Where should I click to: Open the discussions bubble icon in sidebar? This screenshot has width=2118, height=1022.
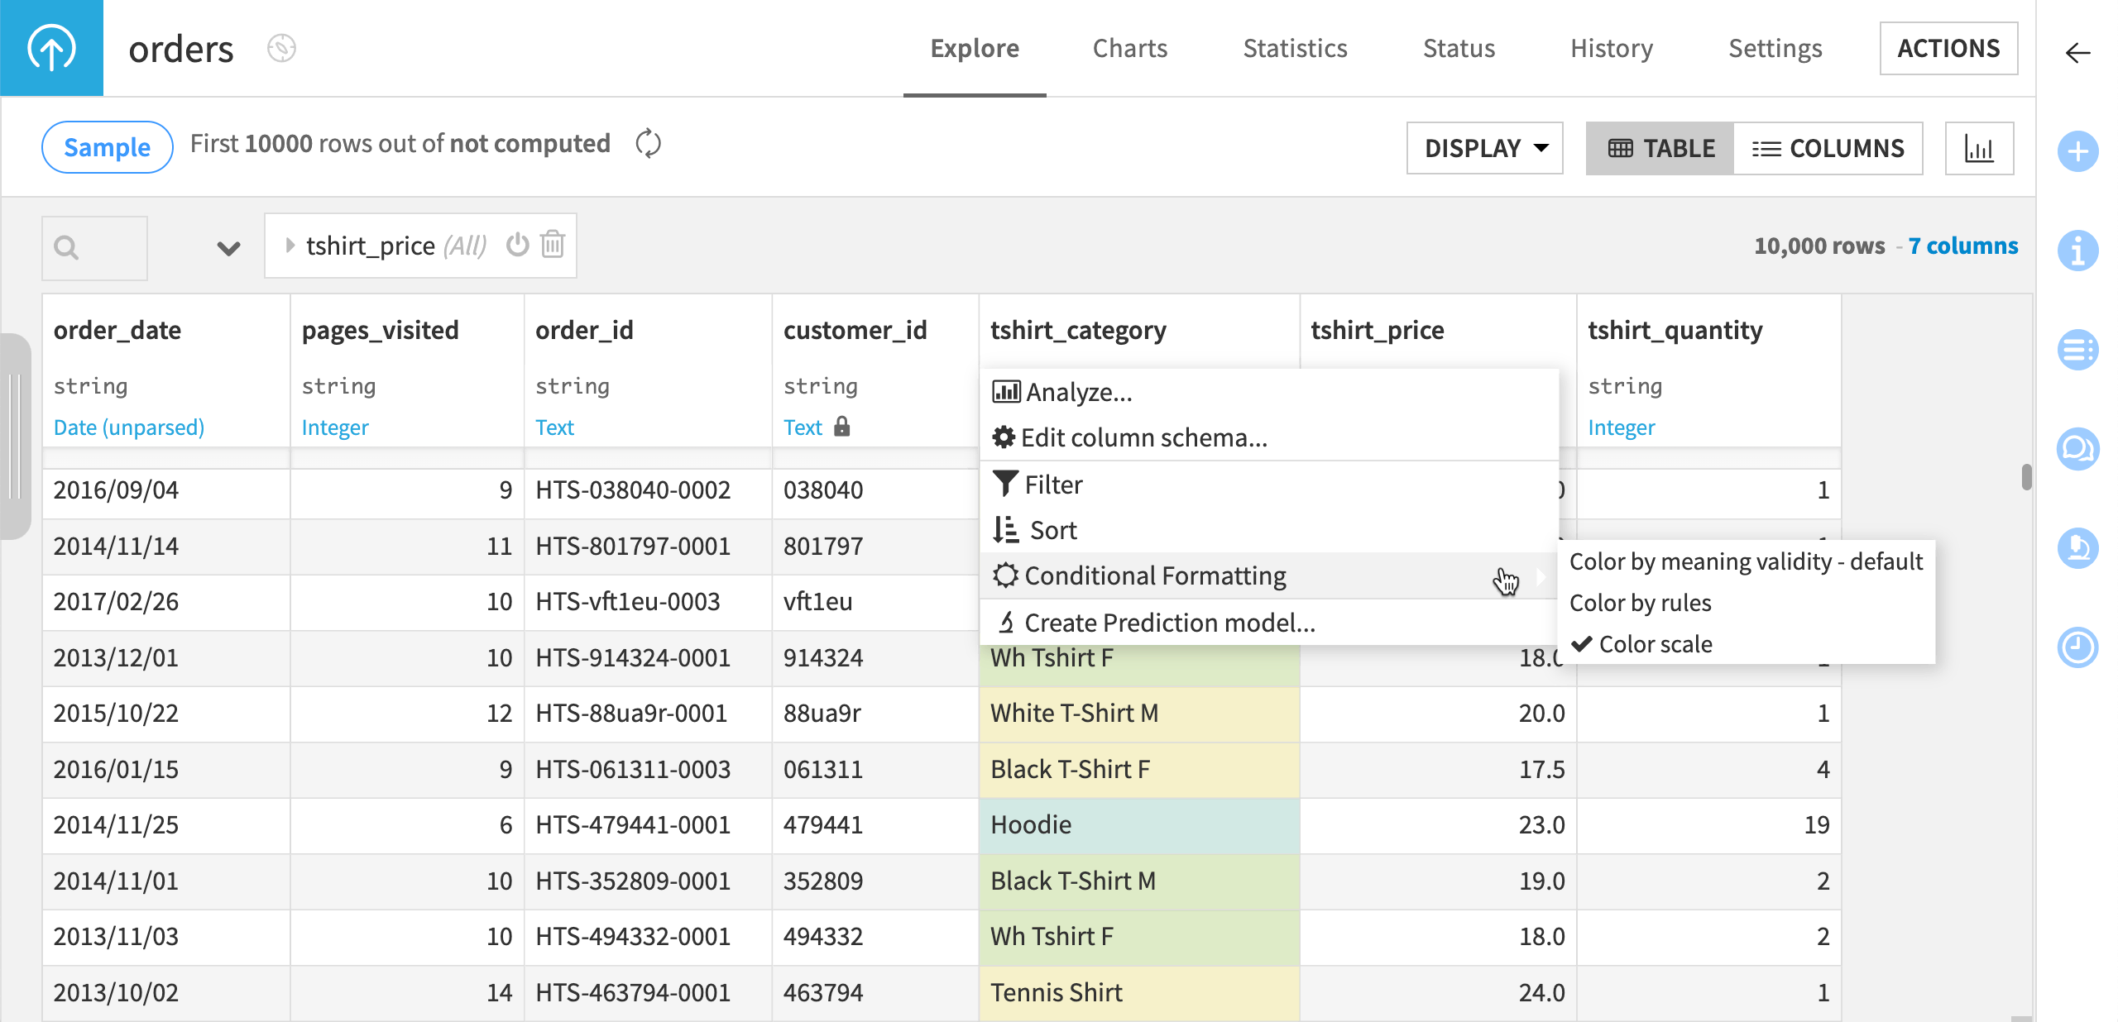pos(2079,449)
